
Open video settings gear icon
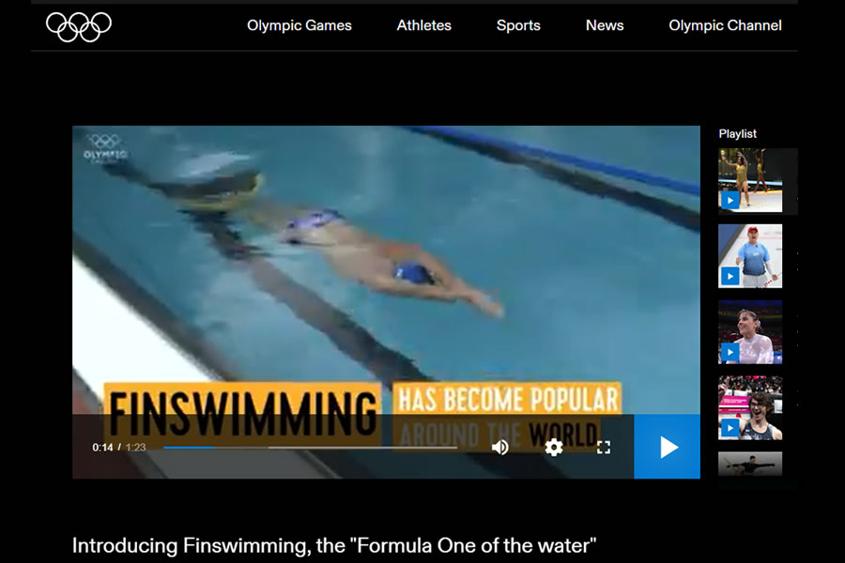[553, 448]
